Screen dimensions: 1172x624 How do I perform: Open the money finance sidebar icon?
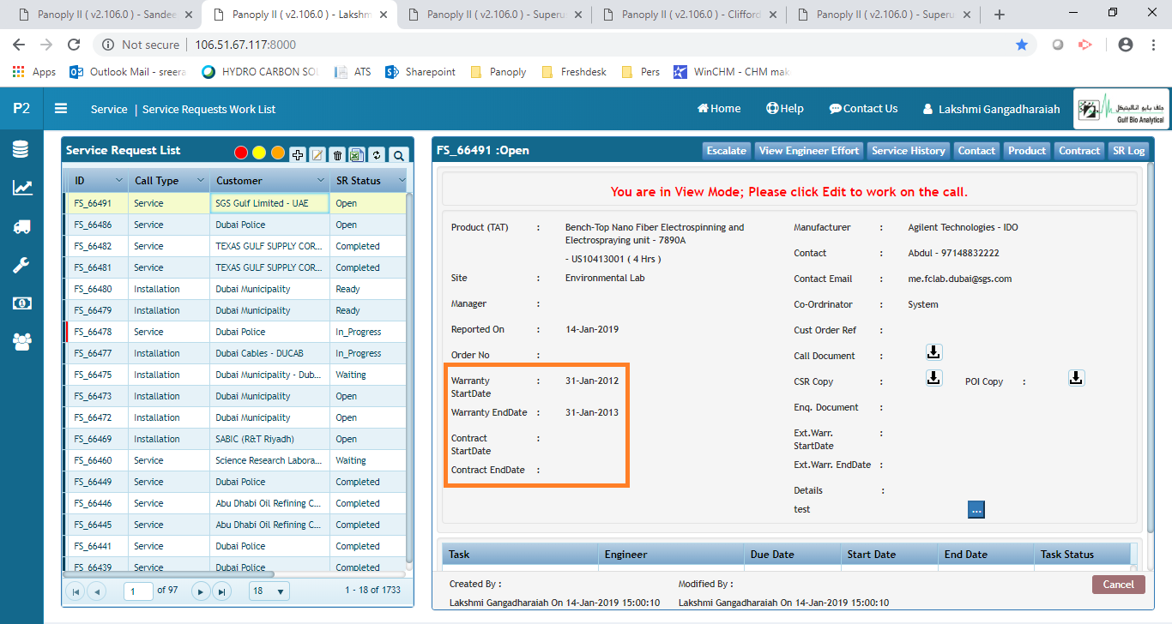point(21,303)
